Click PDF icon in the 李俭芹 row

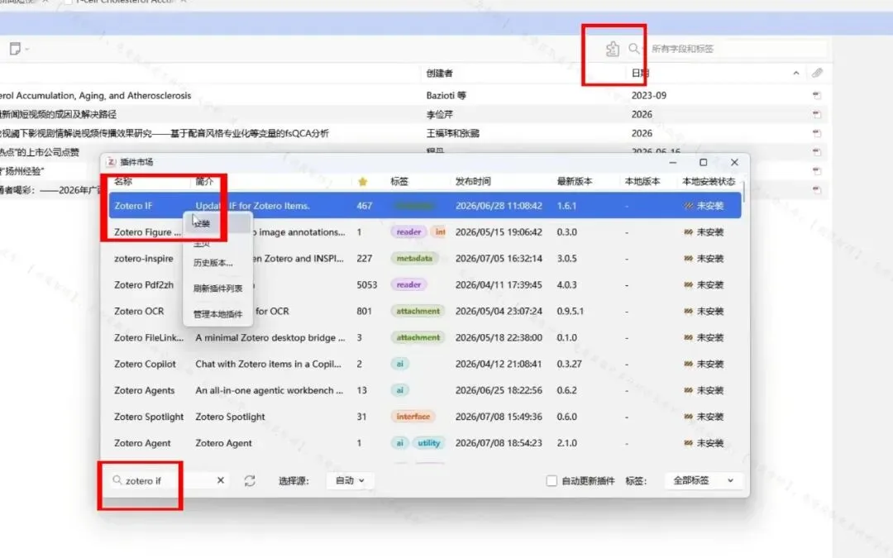coord(817,114)
